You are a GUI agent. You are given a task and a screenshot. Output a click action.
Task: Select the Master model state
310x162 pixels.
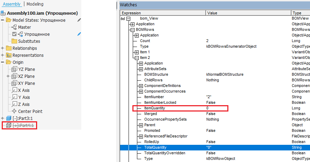pos(25,27)
